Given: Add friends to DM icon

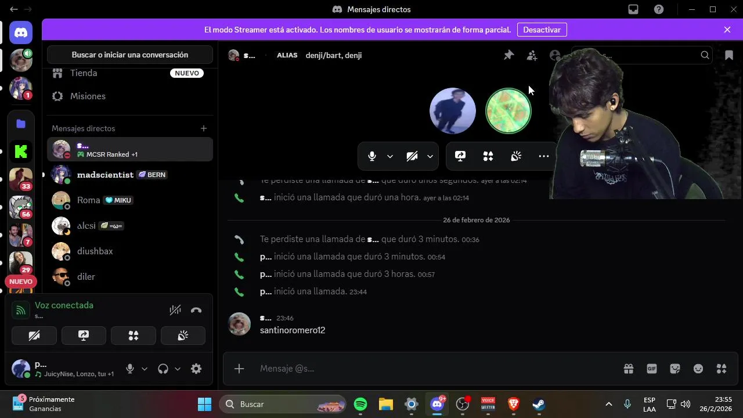Looking at the screenshot, I should tap(532, 55).
